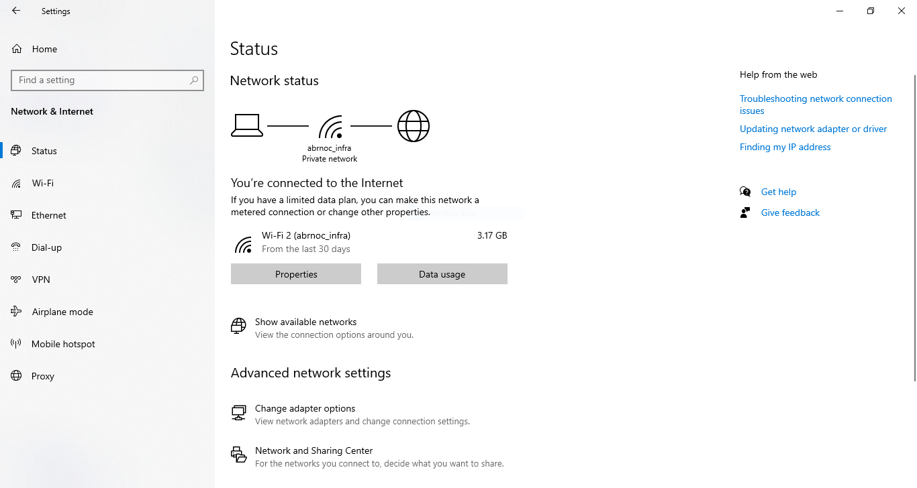Click the search magnifier icon
Screen dimensions: 917x488
click(x=194, y=80)
